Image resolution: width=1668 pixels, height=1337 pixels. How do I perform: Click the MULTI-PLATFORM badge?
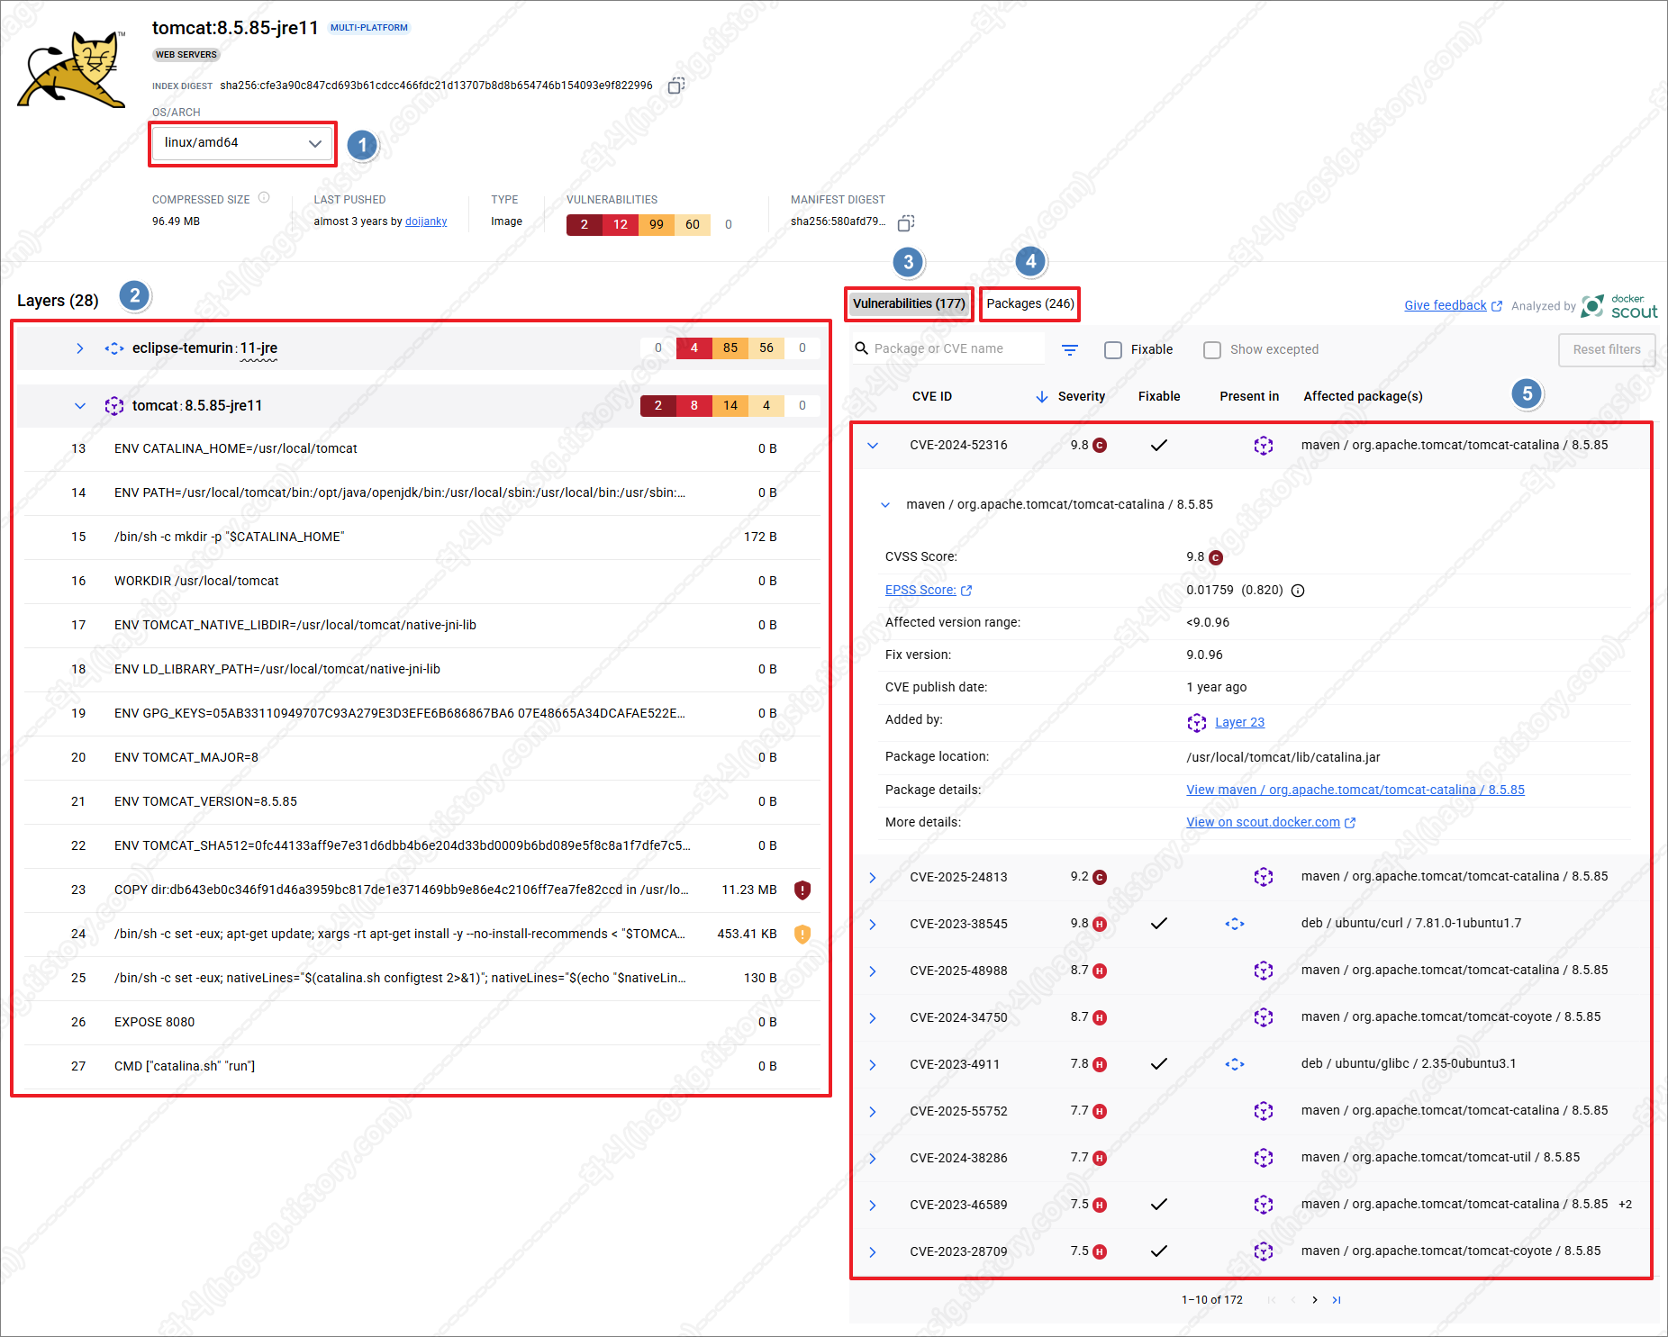point(368,28)
